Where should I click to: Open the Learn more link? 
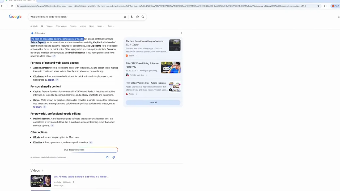pyautogui.click(x=62, y=157)
